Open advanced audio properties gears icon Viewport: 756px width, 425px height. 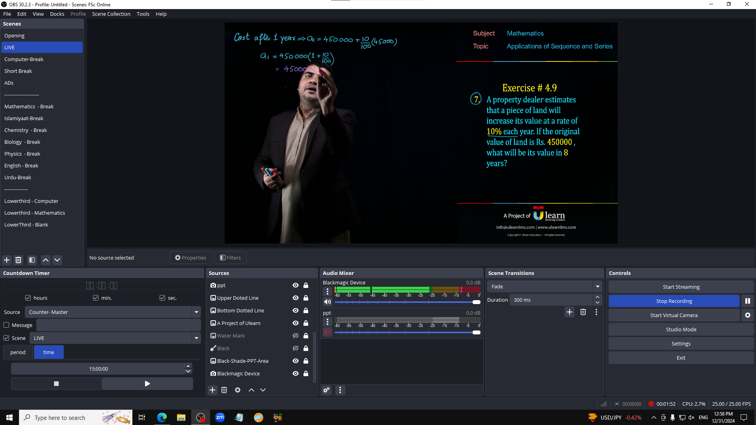(x=326, y=390)
